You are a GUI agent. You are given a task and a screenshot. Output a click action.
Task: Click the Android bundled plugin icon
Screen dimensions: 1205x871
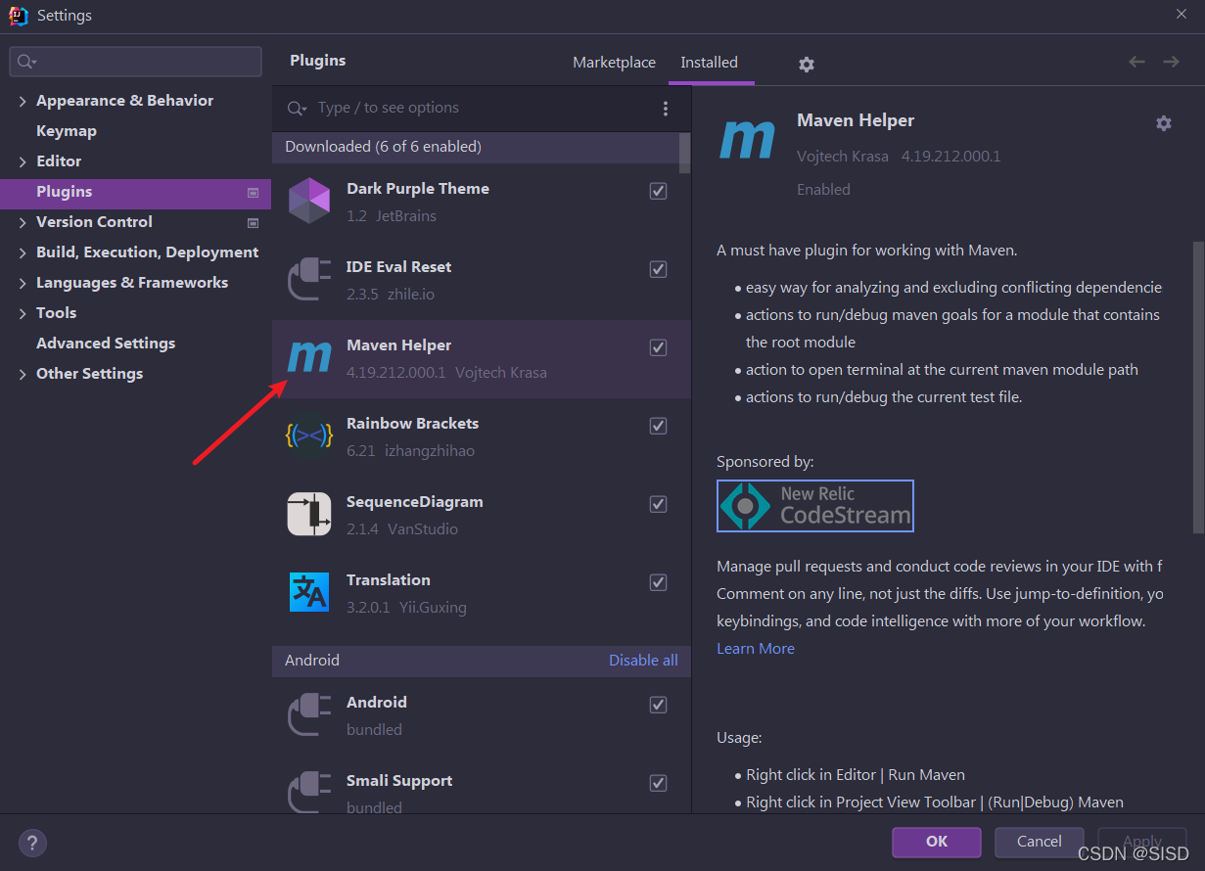pos(309,714)
